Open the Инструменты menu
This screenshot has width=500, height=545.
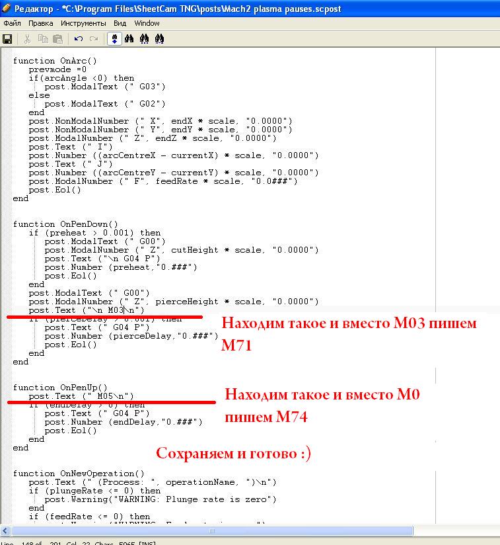pos(83,23)
